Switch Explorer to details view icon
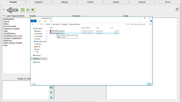This screenshot has height=102, width=181. click(x=148, y=84)
